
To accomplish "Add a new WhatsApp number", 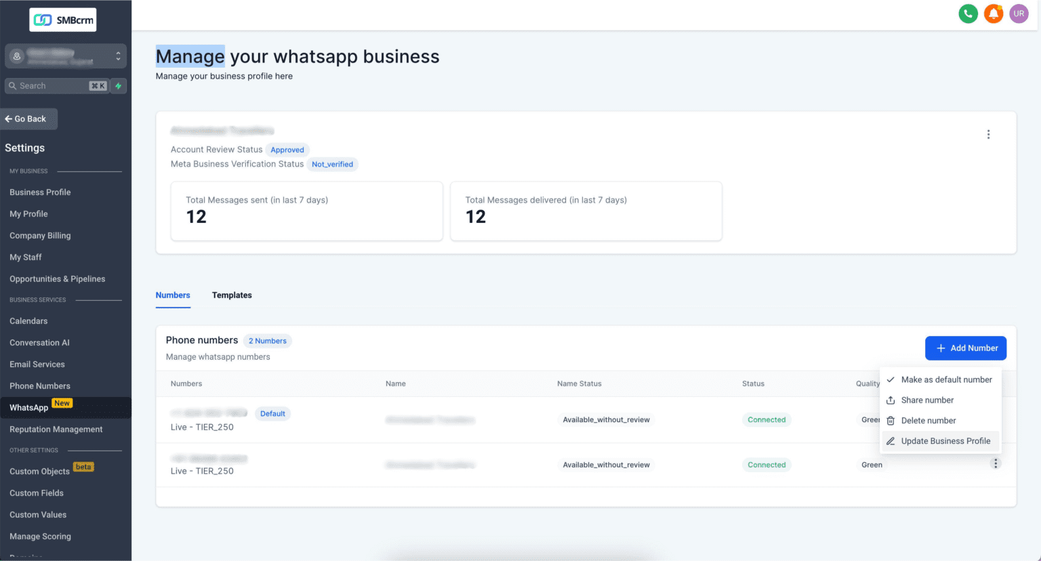I will tap(966, 348).
